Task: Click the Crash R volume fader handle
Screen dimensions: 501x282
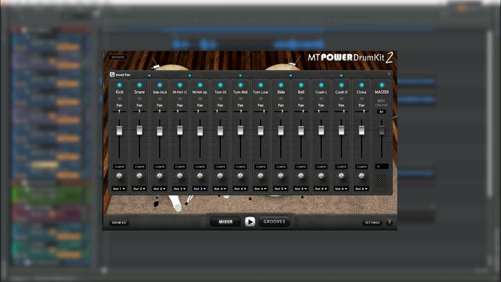Action: (341, 130)
